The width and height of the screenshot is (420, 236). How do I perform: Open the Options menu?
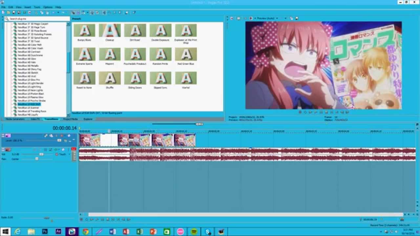click(48, 7)
